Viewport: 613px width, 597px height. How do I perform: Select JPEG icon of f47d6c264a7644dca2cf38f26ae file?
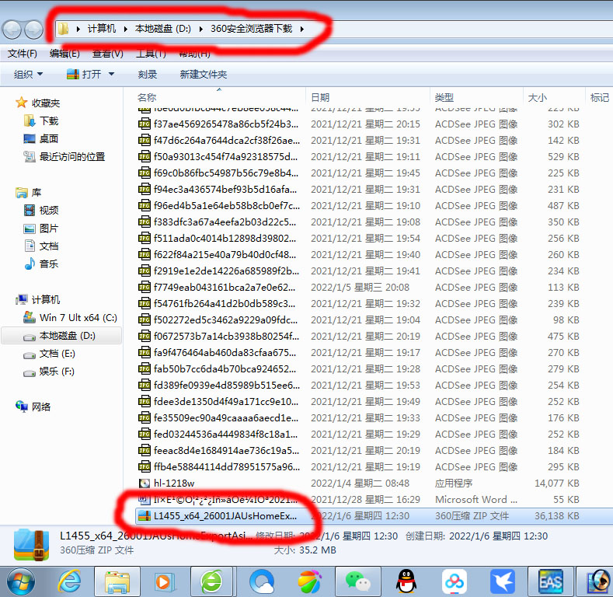click(145, 141)
